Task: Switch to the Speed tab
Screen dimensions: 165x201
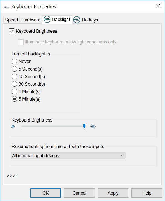Action: [11, 20]
